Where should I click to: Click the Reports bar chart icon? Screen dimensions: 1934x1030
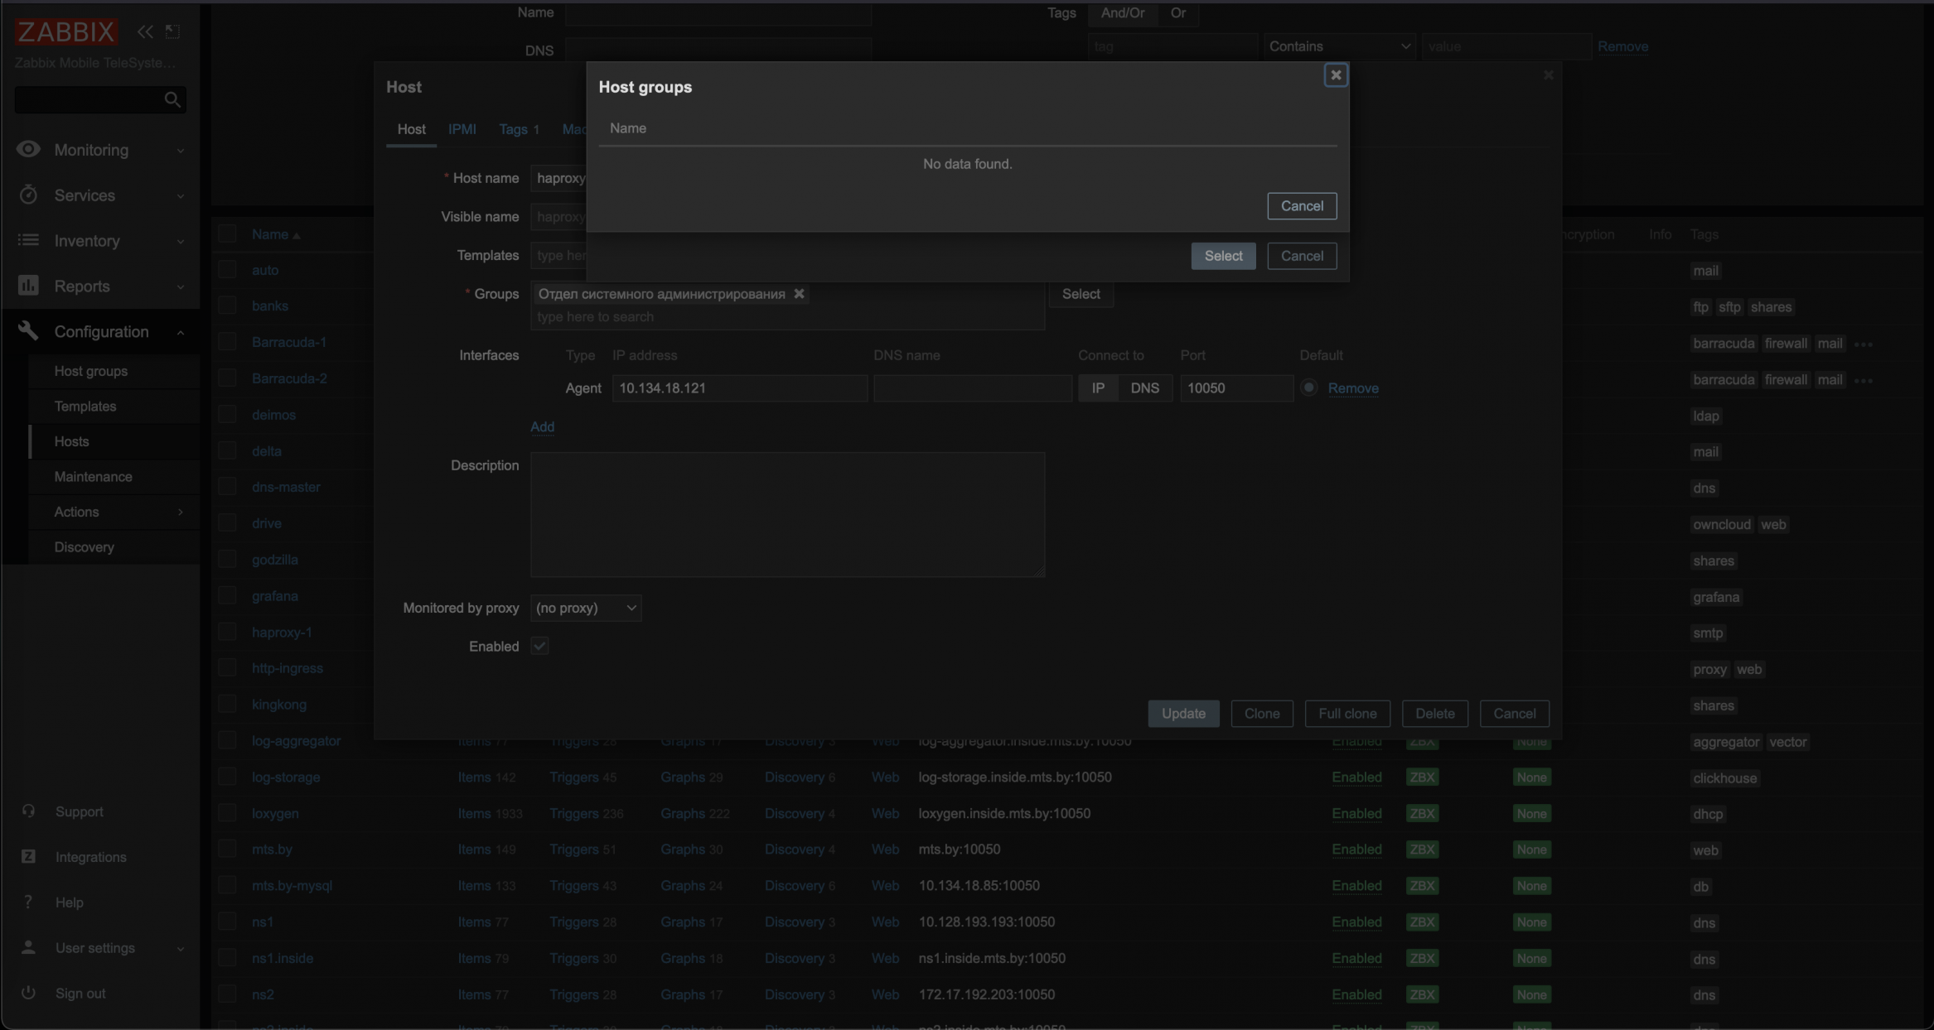28,286
